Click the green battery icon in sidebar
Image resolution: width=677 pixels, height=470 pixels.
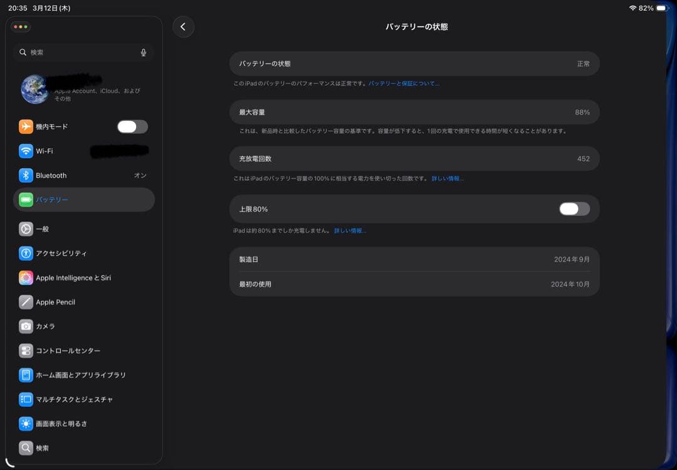coord(26,200)
